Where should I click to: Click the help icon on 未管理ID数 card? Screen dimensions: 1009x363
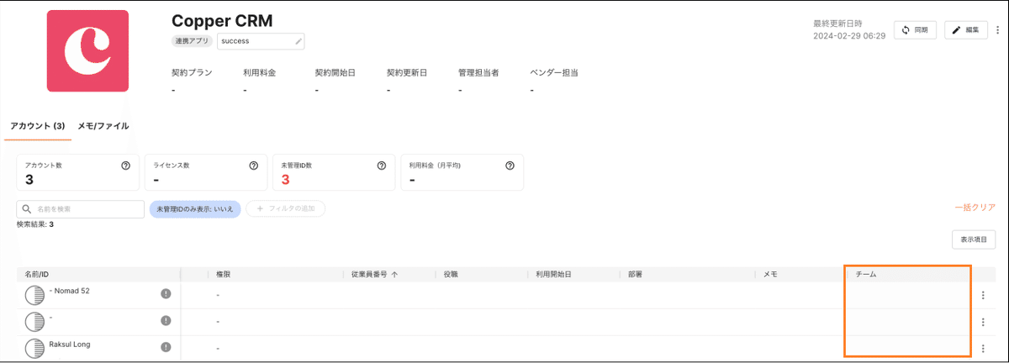[x=381, y=166]
